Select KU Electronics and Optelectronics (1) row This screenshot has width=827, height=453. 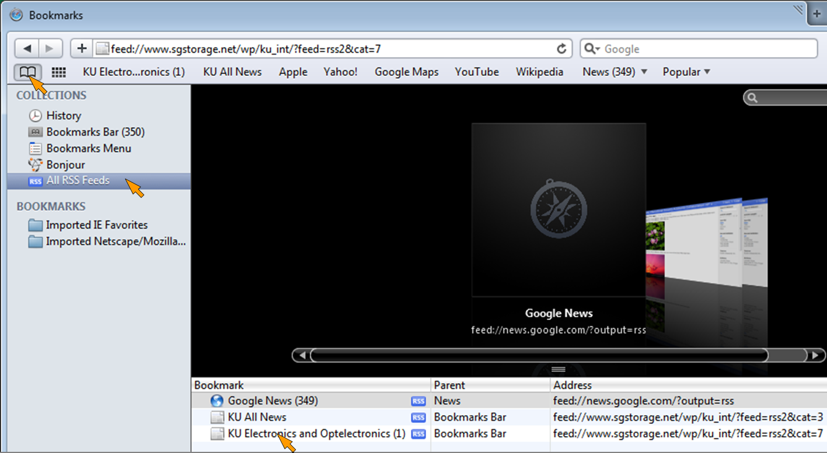(x=509, y=434)
